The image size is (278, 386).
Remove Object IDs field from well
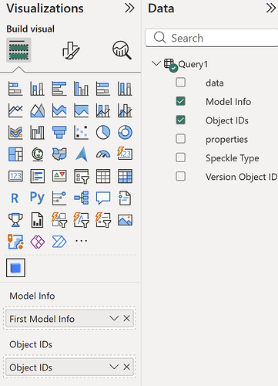click(126, 367)
